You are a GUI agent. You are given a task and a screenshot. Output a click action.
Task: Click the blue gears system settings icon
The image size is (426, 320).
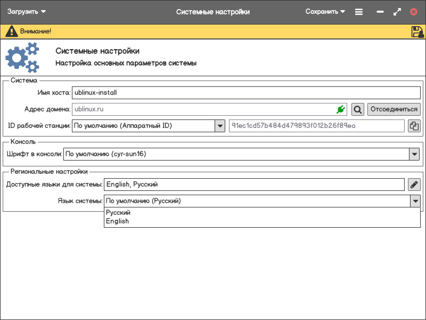[22, 58]
